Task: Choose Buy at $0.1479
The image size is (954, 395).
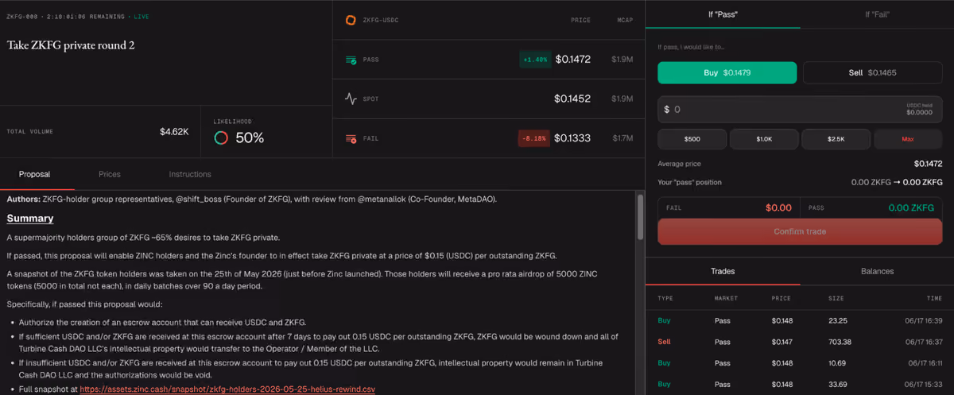Action: (727, 72)
